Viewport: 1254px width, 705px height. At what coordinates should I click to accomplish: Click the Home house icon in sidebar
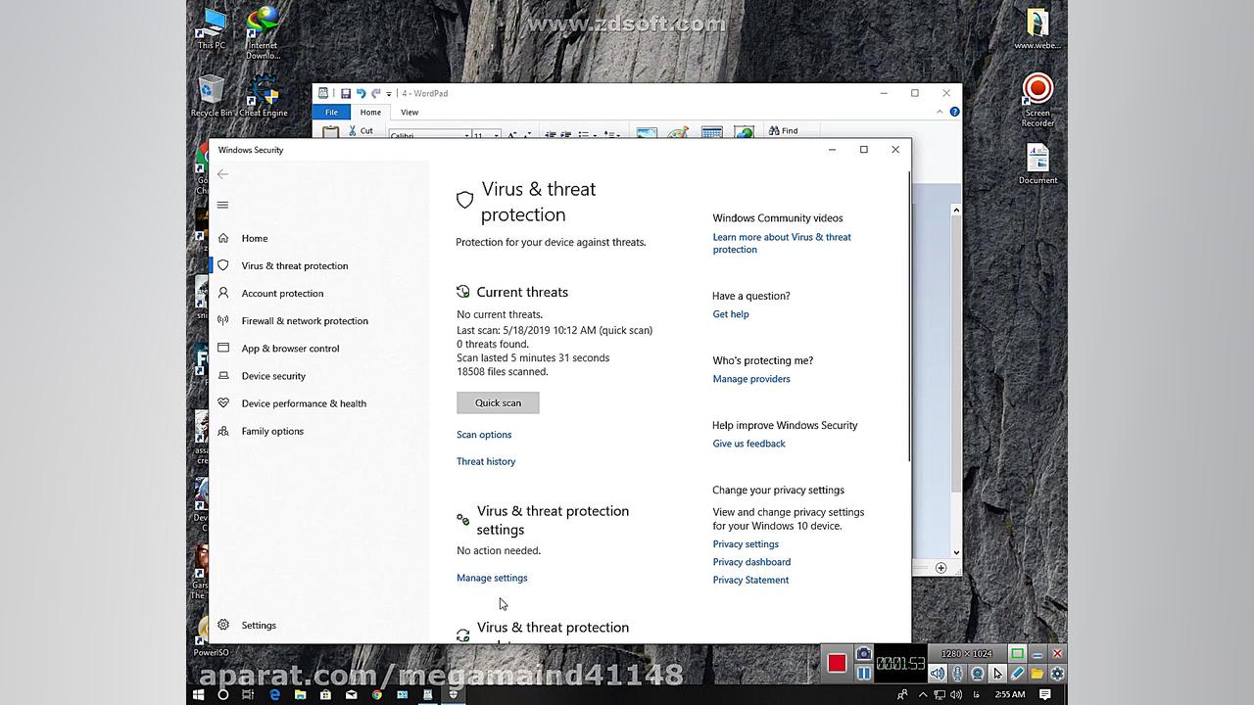223,238
